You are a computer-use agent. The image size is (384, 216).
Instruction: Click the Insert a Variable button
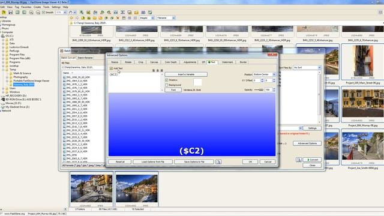click(x=186, y=74)
